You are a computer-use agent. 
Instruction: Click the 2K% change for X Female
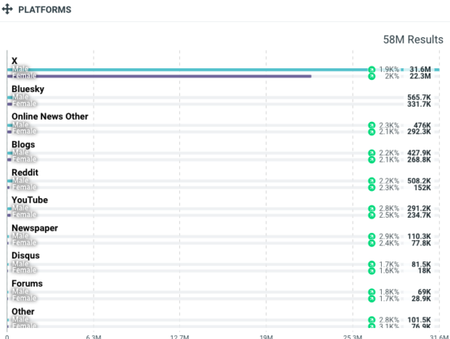[392, 76]
